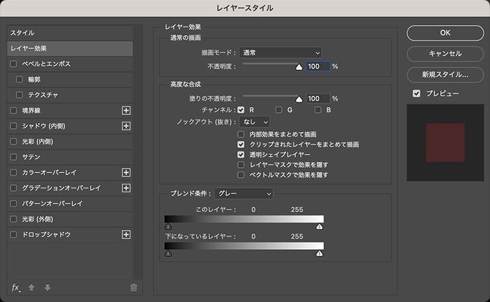This screenshot has width=490, height=302.
Task: Open the ブレンド条件 グレー dropdown
Action: [x=244, y=194]
